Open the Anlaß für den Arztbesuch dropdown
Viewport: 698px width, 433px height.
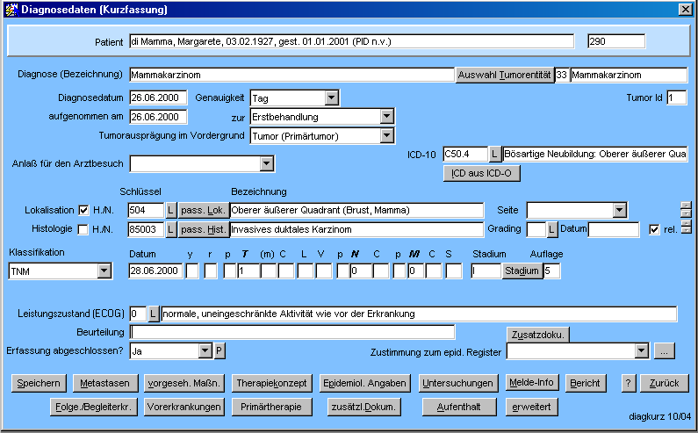[x=267, y=163]
